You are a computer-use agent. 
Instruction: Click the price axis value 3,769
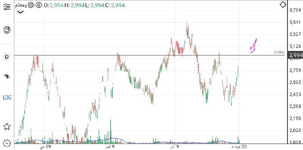coord(295,10)
